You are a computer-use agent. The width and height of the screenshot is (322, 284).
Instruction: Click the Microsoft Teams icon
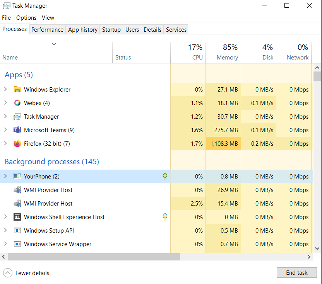[17, 130]
